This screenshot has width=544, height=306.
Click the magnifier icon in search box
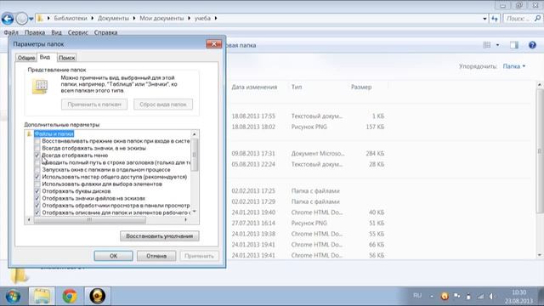click(x=538, y=19)
